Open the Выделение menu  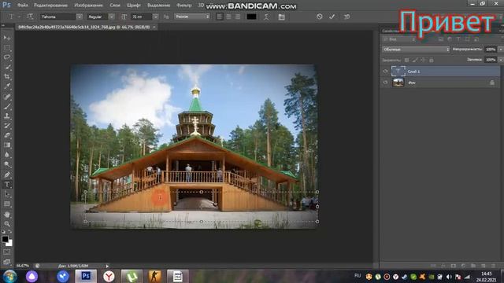[x=159, y=6]
